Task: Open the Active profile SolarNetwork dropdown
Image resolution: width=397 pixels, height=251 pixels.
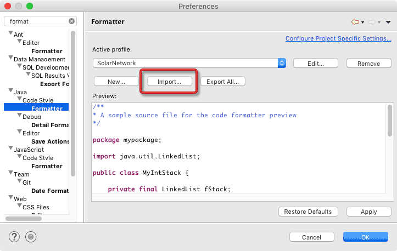Action: [282, 63]
